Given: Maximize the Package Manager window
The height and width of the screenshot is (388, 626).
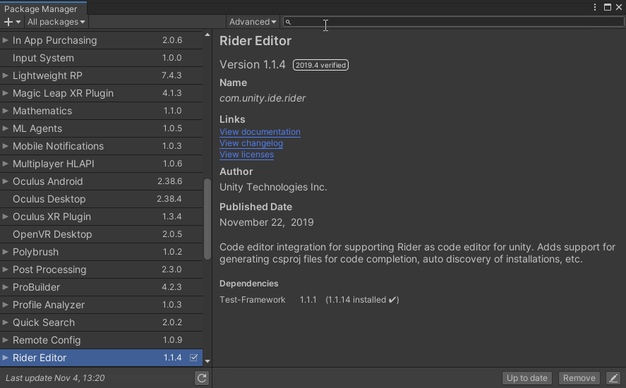Looking at the screenshot, I should click(x=607, y=7).
